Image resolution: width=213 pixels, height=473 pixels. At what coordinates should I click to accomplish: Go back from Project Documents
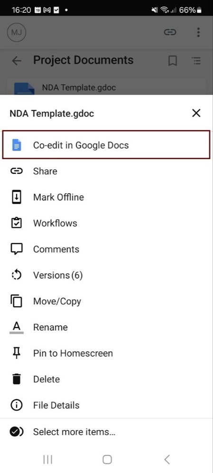point(17,61)
